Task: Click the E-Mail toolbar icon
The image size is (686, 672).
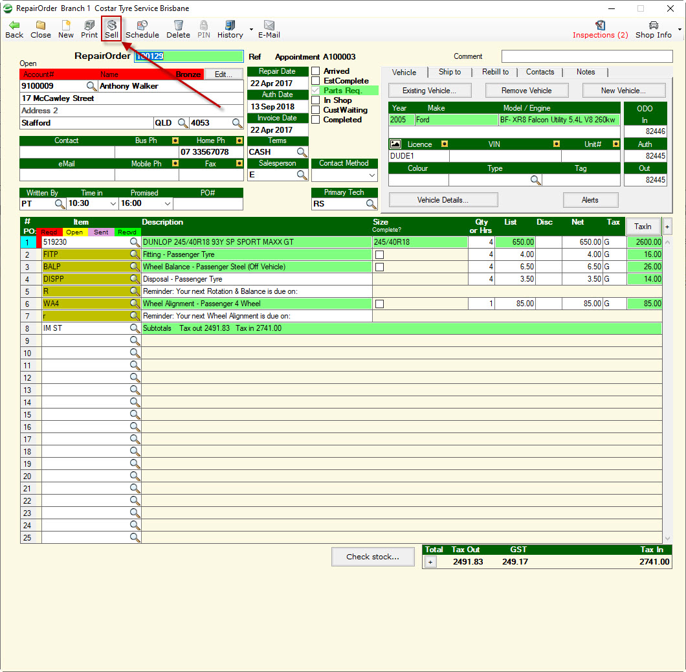Action: [269, 29]
